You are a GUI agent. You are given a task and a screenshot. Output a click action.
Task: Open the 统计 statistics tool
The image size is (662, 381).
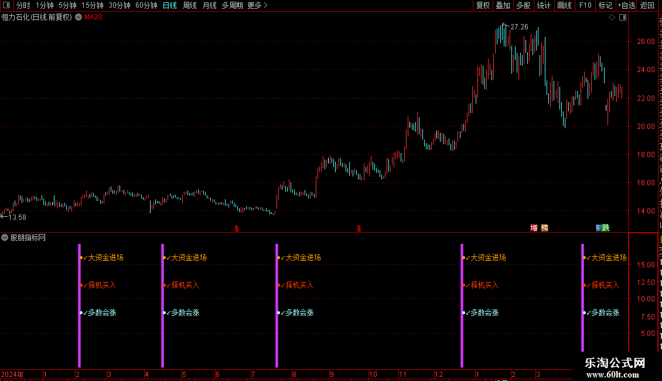[x=543, y=5]
